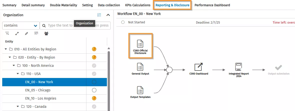The image size is (295, 111).
Task: Open the General Output workflow step
Action: [140, 67]
